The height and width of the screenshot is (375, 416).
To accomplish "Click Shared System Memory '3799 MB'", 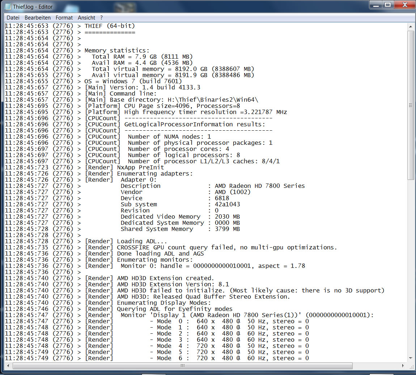I will tap(228, 229).
